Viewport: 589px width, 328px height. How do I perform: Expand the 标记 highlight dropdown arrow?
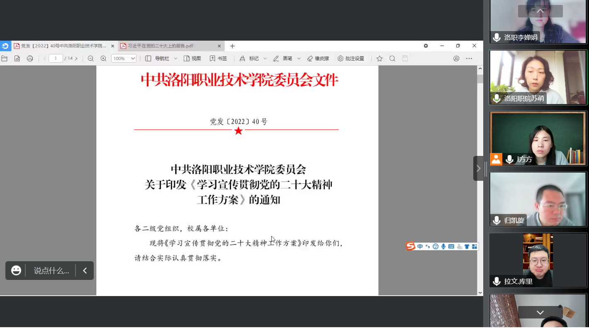[265, 58]
